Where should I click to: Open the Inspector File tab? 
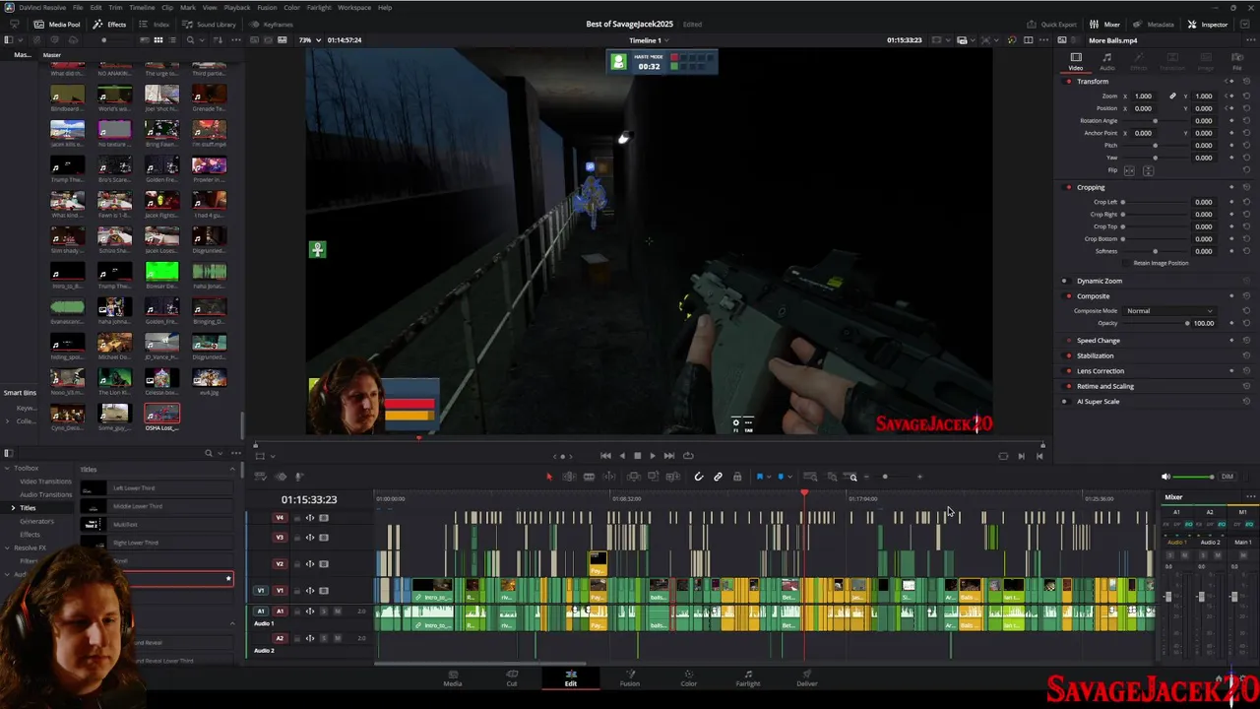tap(1237, 62)
